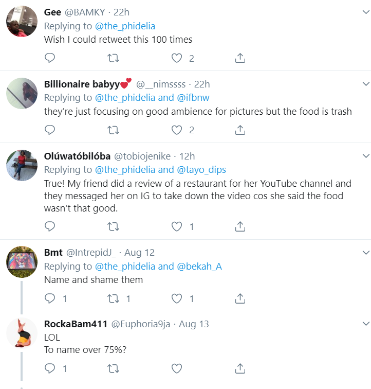Reply to RockaBam411's tweet
371x389 pixels.
[x=50, y=368]
